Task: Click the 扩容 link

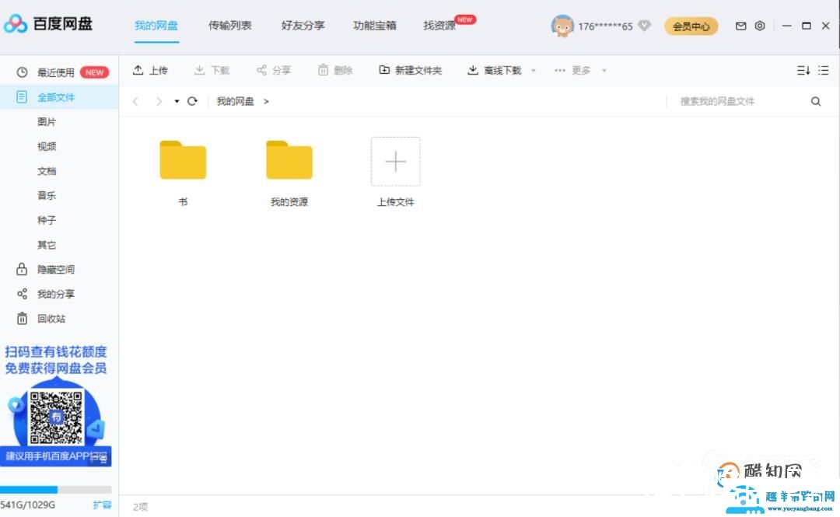Action: 102,505
